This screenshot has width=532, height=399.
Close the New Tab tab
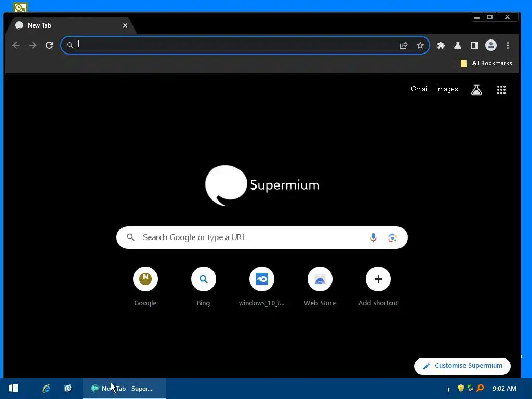tap(125, 25)
